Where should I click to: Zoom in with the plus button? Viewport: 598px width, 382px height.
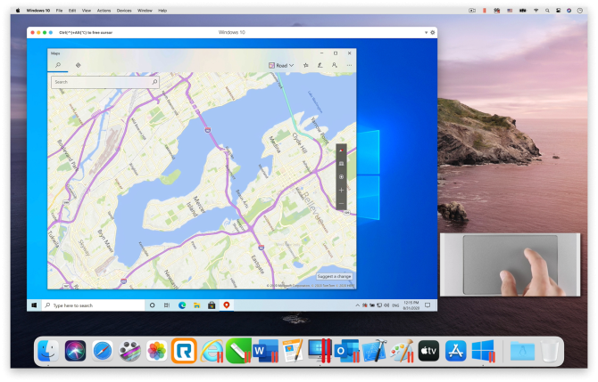tap(341, 190)
